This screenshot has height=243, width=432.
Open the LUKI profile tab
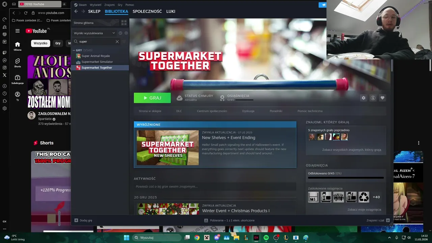(x=171, y=11)
